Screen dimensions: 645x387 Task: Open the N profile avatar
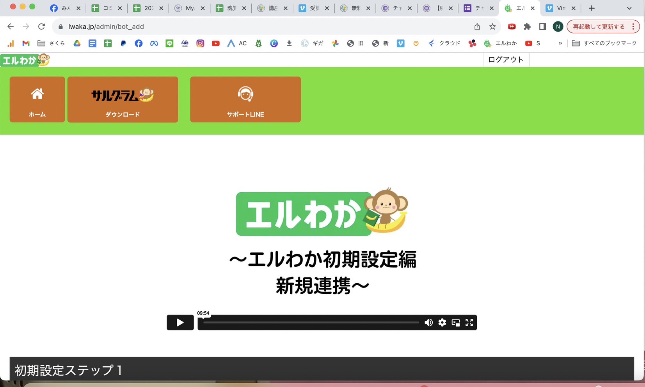click(x=558, y=27)
